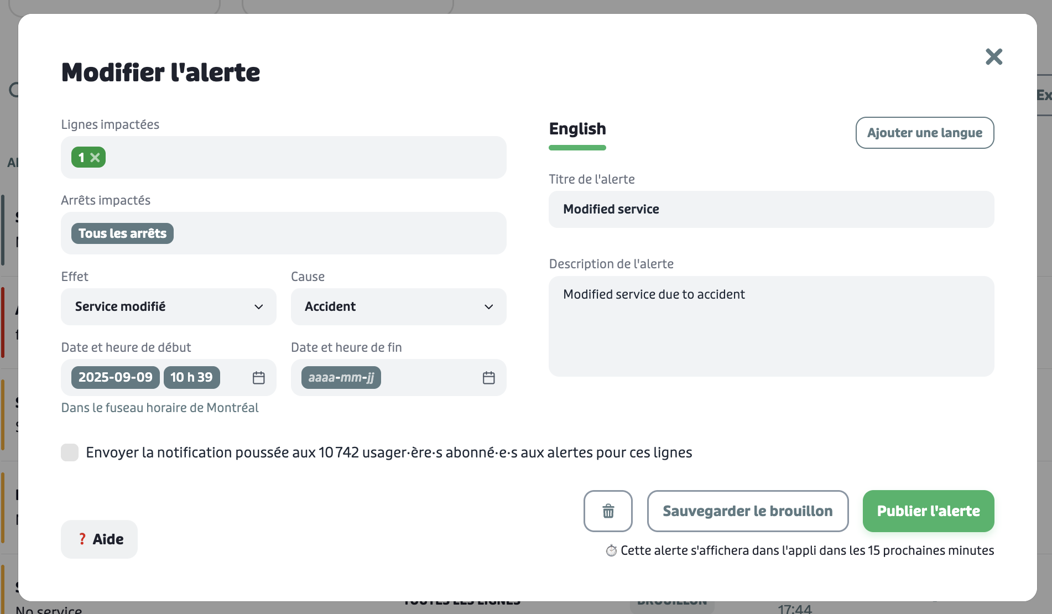
Task: Click Ajouter une langue button
Action: [x=925, y=133]
